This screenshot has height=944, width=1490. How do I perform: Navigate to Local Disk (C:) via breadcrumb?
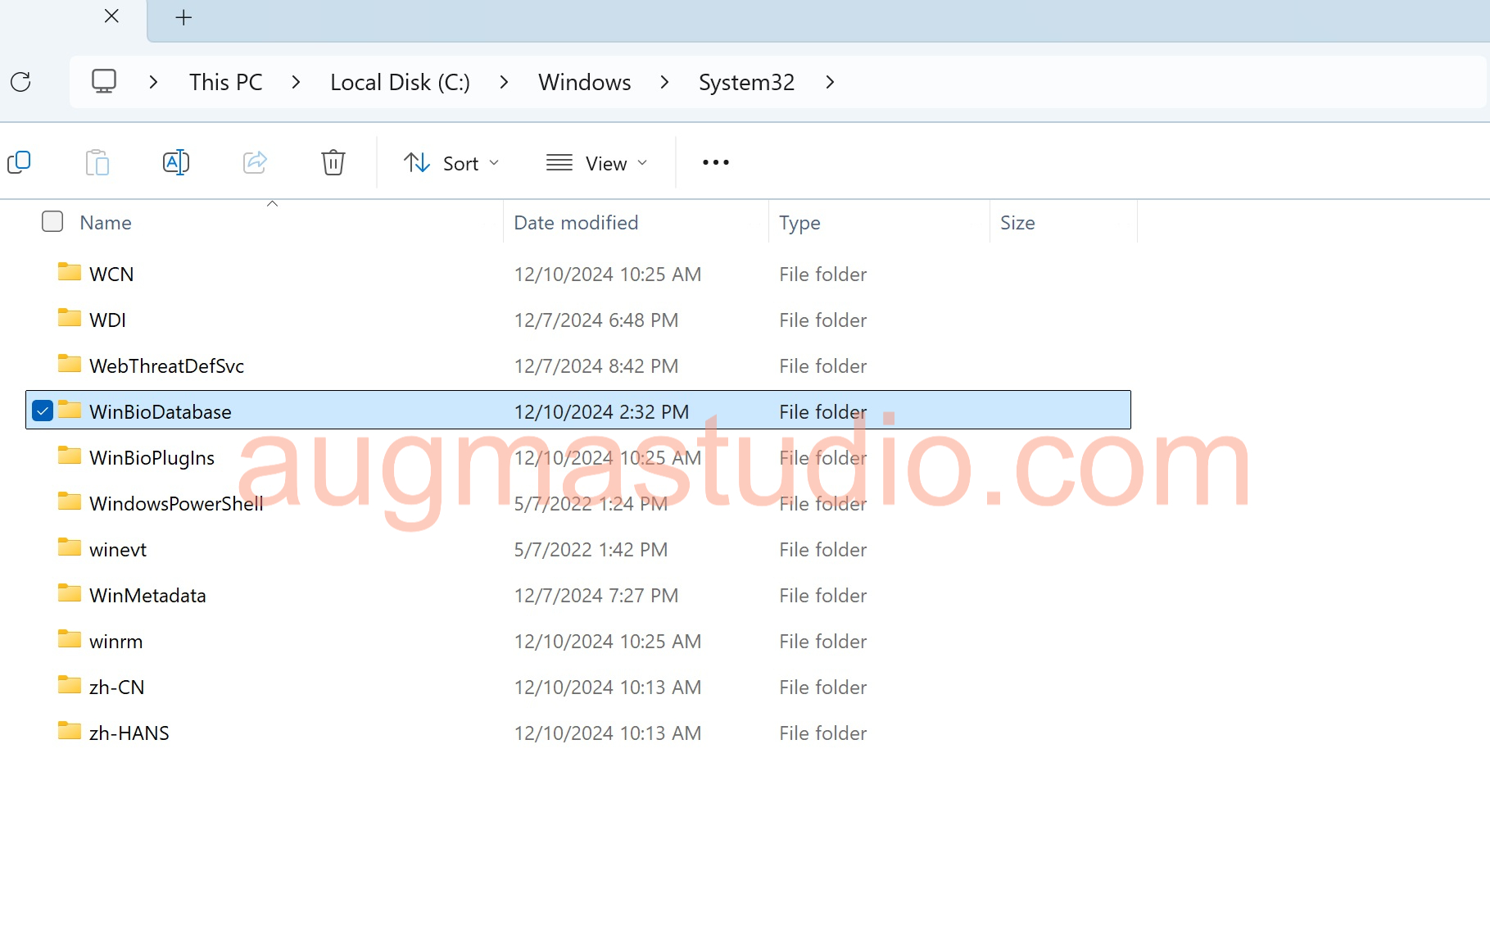coord(400,82)
